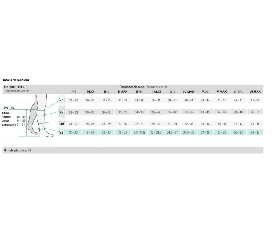Select the I/XS size column header
This screenshot has width=272, height=232.
73,92
